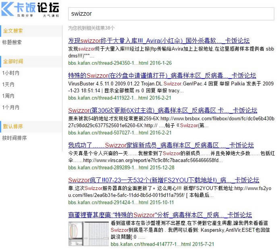Filter results to 1个月内

click(x=10, y=107)
